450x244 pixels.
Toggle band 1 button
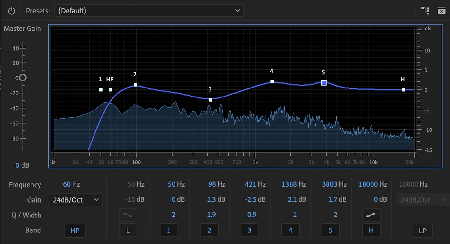coord(169,230)
